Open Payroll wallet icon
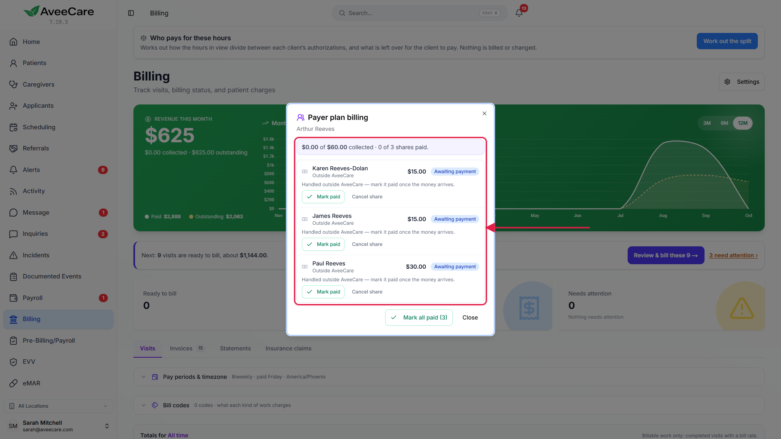Screen dimensions: 781x439 click(x=13, y=298)
